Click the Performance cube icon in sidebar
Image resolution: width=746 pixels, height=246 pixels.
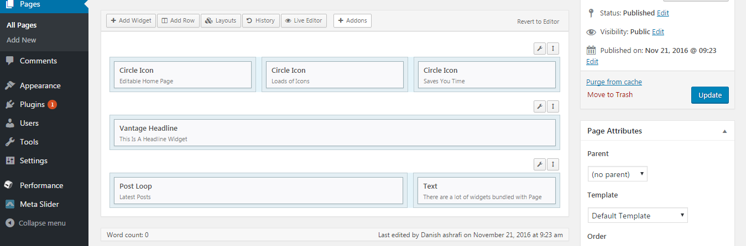click(10, 185)
